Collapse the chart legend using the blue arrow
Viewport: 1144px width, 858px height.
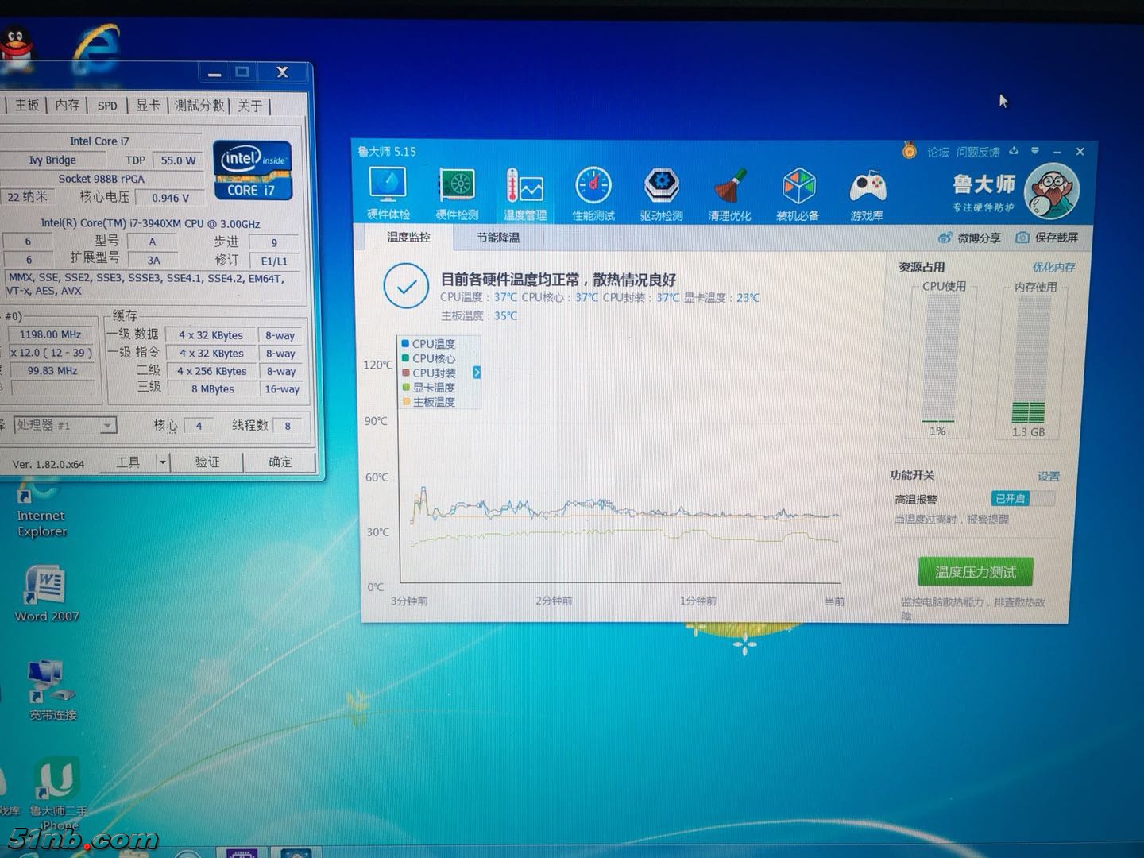[477, 373]
